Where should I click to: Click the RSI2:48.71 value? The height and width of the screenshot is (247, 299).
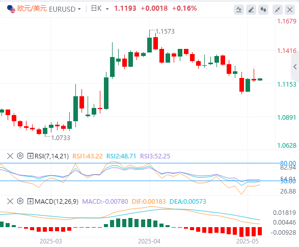click(x=121, y=156)
